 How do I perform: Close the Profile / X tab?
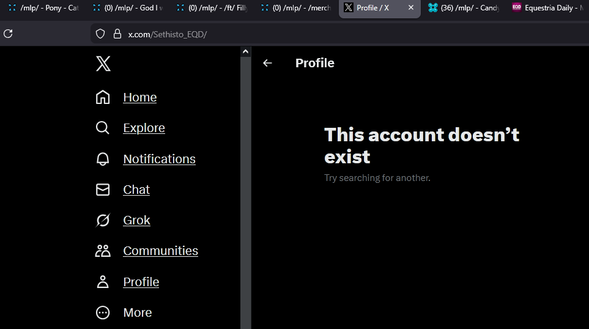(x=411, y=7)
